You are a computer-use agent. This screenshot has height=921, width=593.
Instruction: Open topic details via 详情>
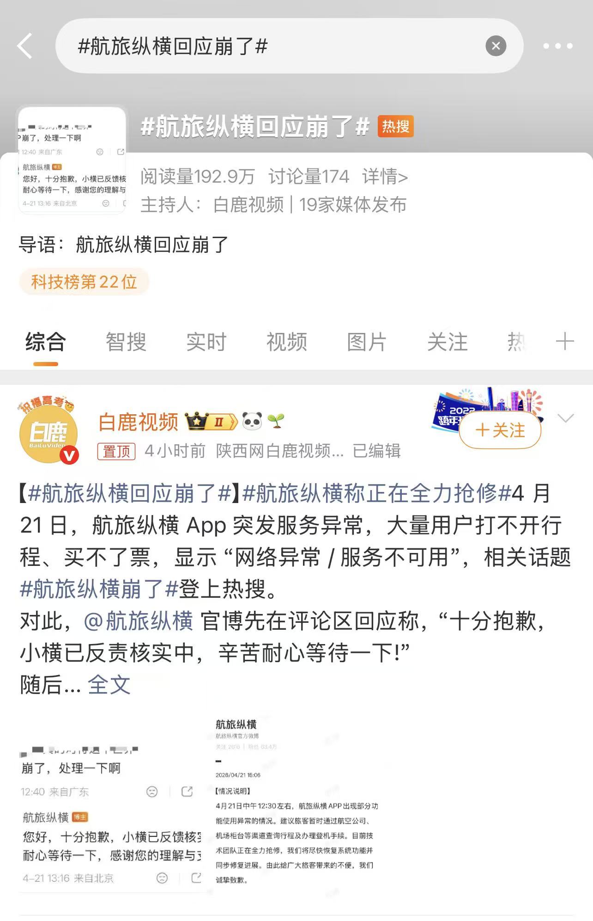click(385, 177)
